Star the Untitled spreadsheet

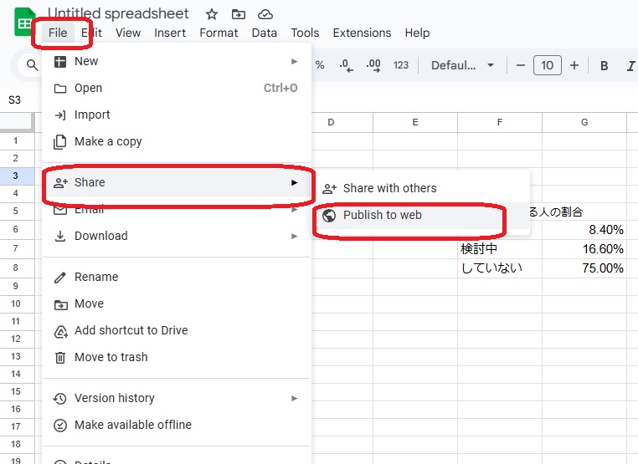(x=211, y=14)
